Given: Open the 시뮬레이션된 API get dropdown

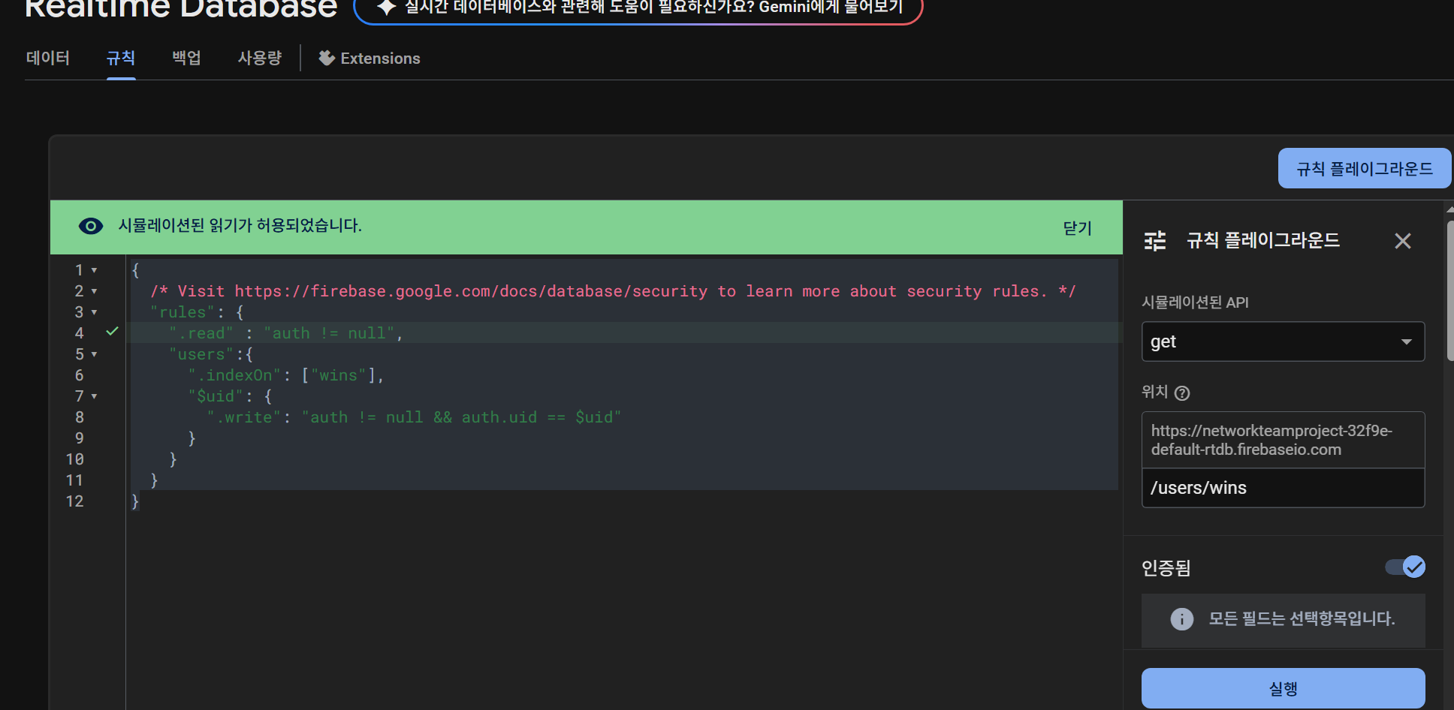Looking at the screenshot, I should [x=1283, y=341].
